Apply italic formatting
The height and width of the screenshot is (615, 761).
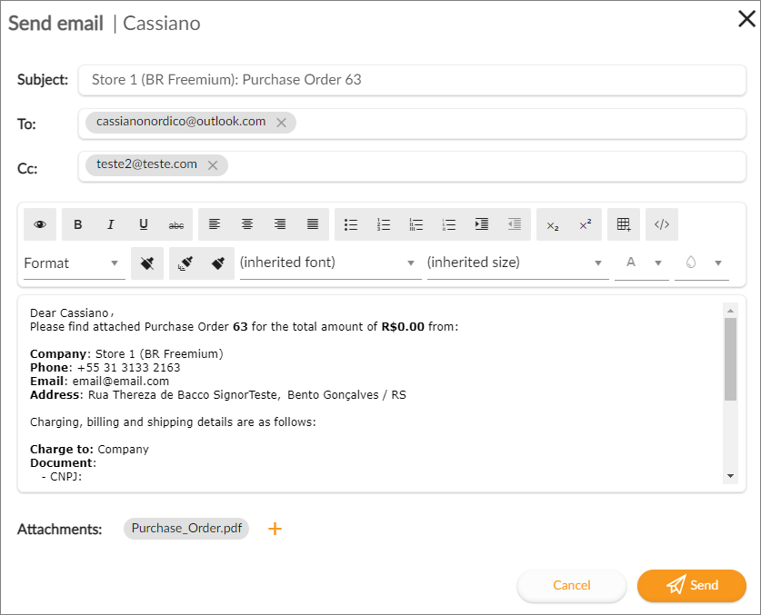click(111, 224)
